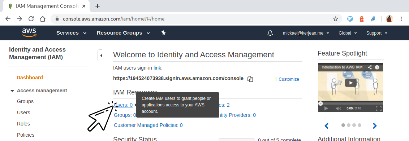The height and width of the screenshot is (141, 409).
Task: Play the Introduction to AWS IAM video
Action: click(x=350, y=83)
